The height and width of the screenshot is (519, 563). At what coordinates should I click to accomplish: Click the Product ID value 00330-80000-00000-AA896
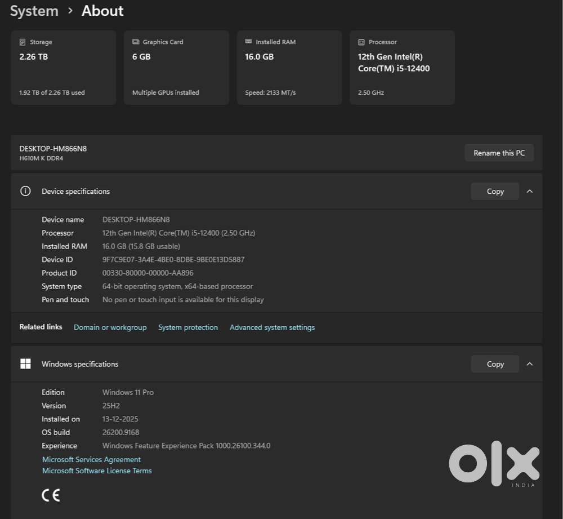(148, 273)
